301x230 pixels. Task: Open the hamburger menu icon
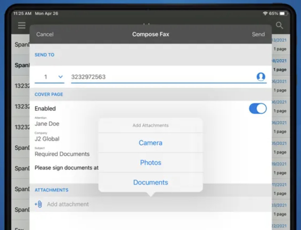point(22,26)
